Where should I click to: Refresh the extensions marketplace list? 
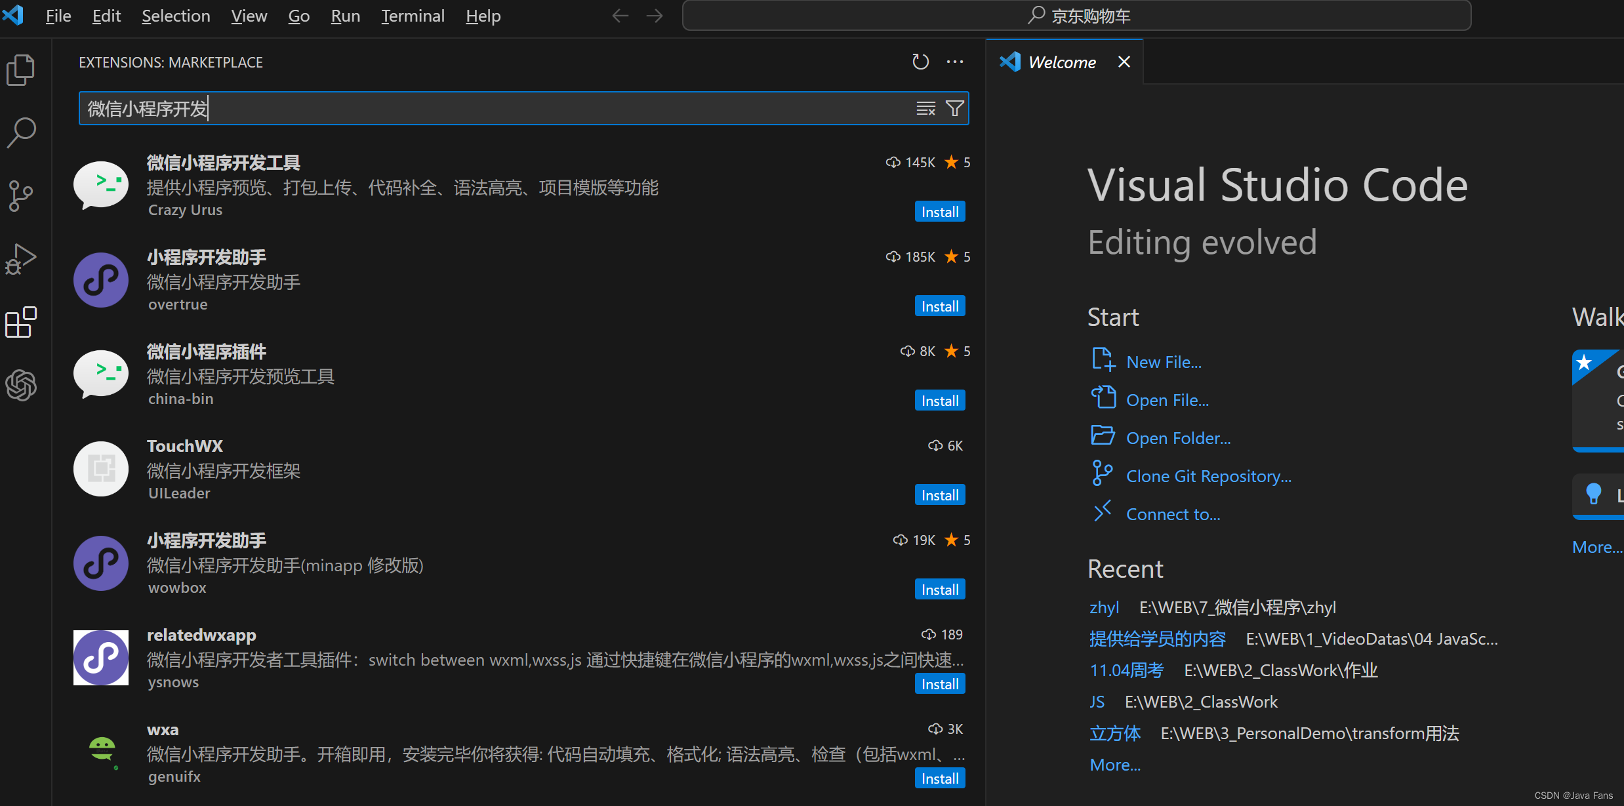coord(921,62)
